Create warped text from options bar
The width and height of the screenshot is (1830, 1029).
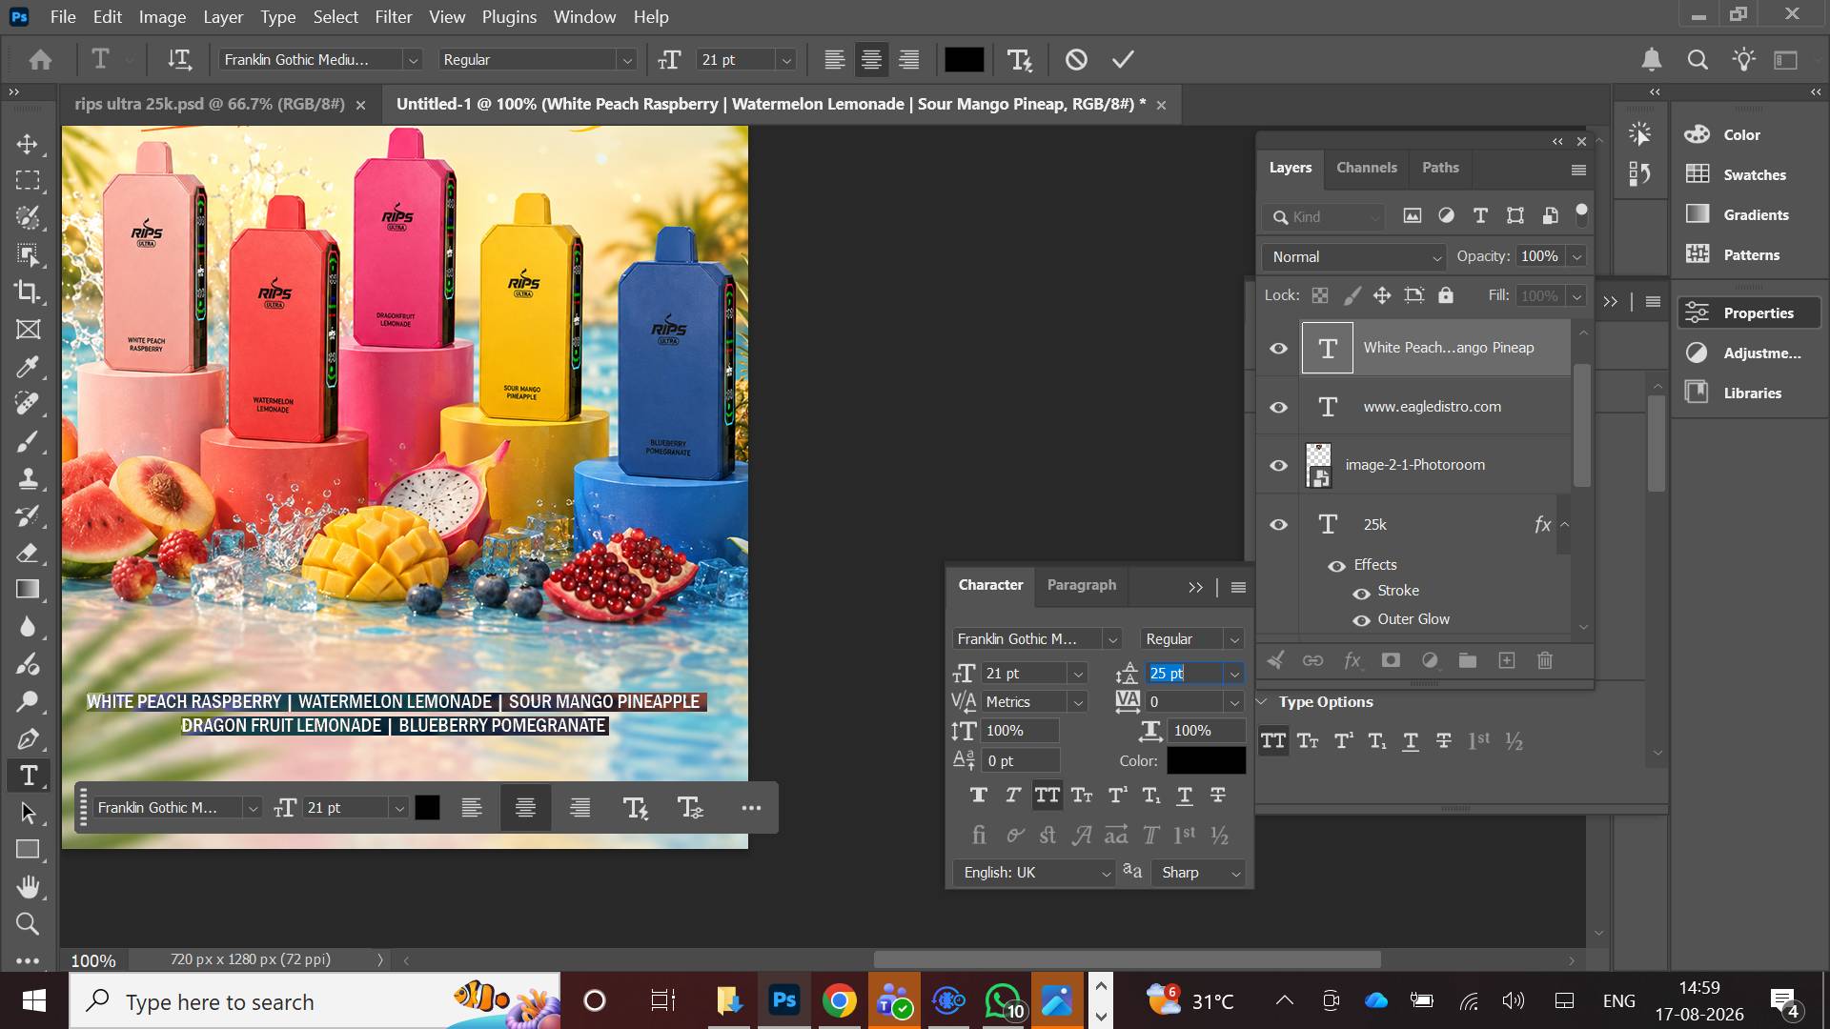pos(1020,60)
